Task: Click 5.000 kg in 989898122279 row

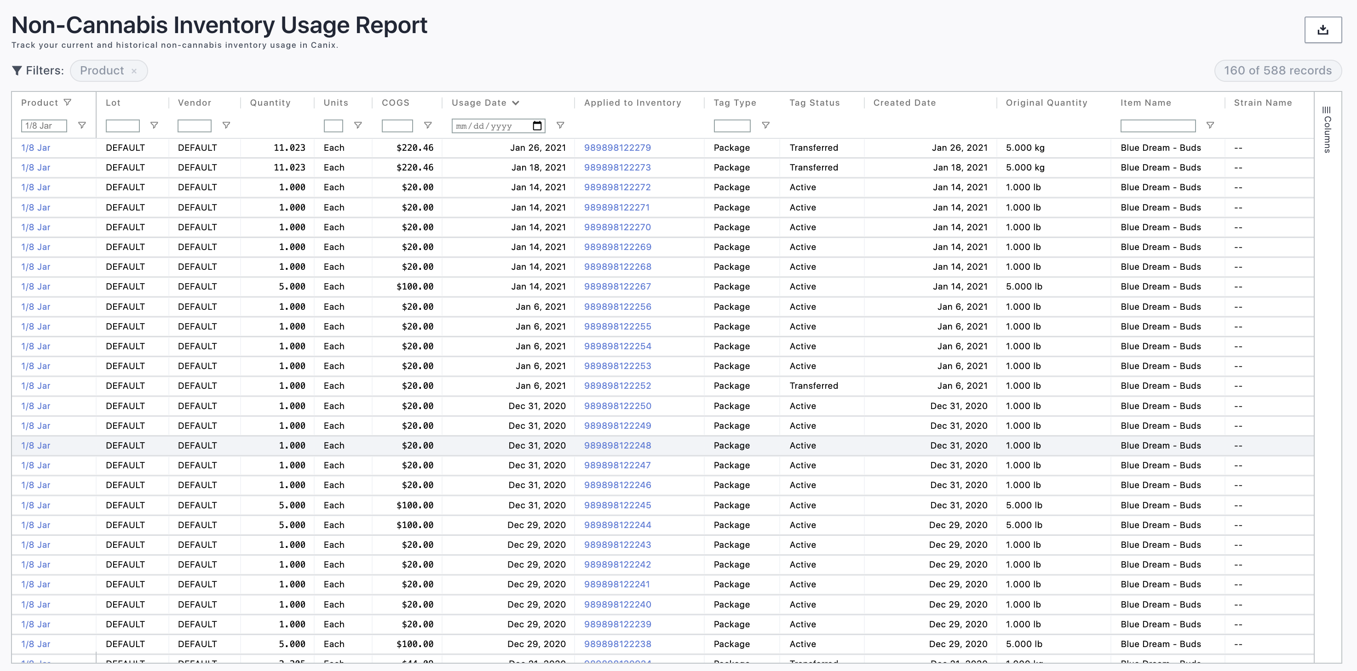Action: click(x=1024, y=148)
